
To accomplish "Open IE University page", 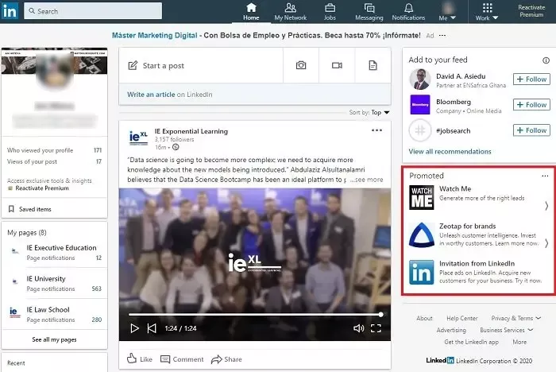I will (46, 279).
